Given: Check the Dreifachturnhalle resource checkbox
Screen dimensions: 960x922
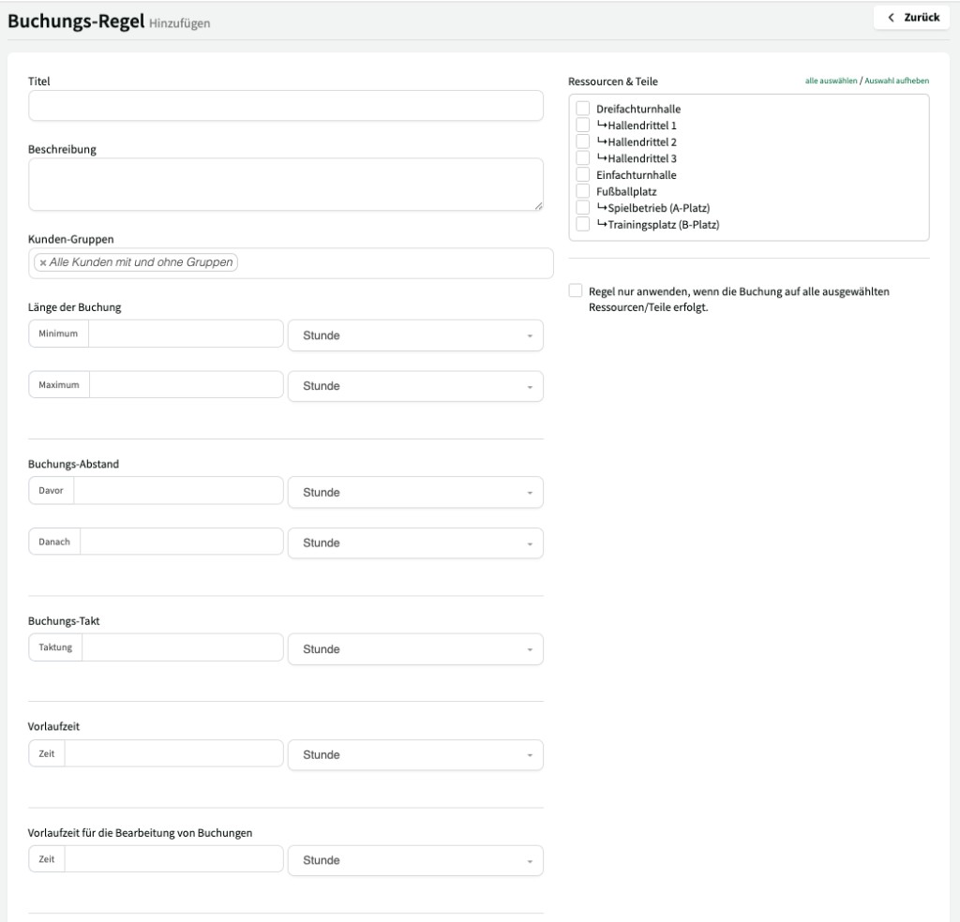Looking at the screenshot, I should tap(583, 109).
